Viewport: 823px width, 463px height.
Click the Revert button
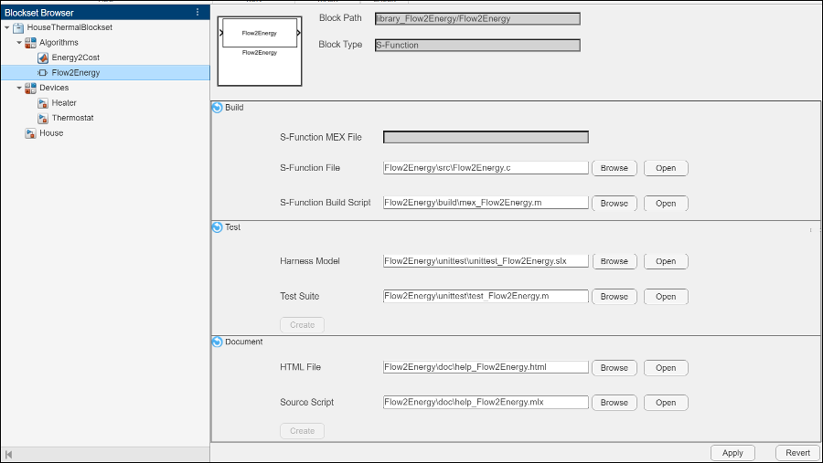[x=797, y=453]
